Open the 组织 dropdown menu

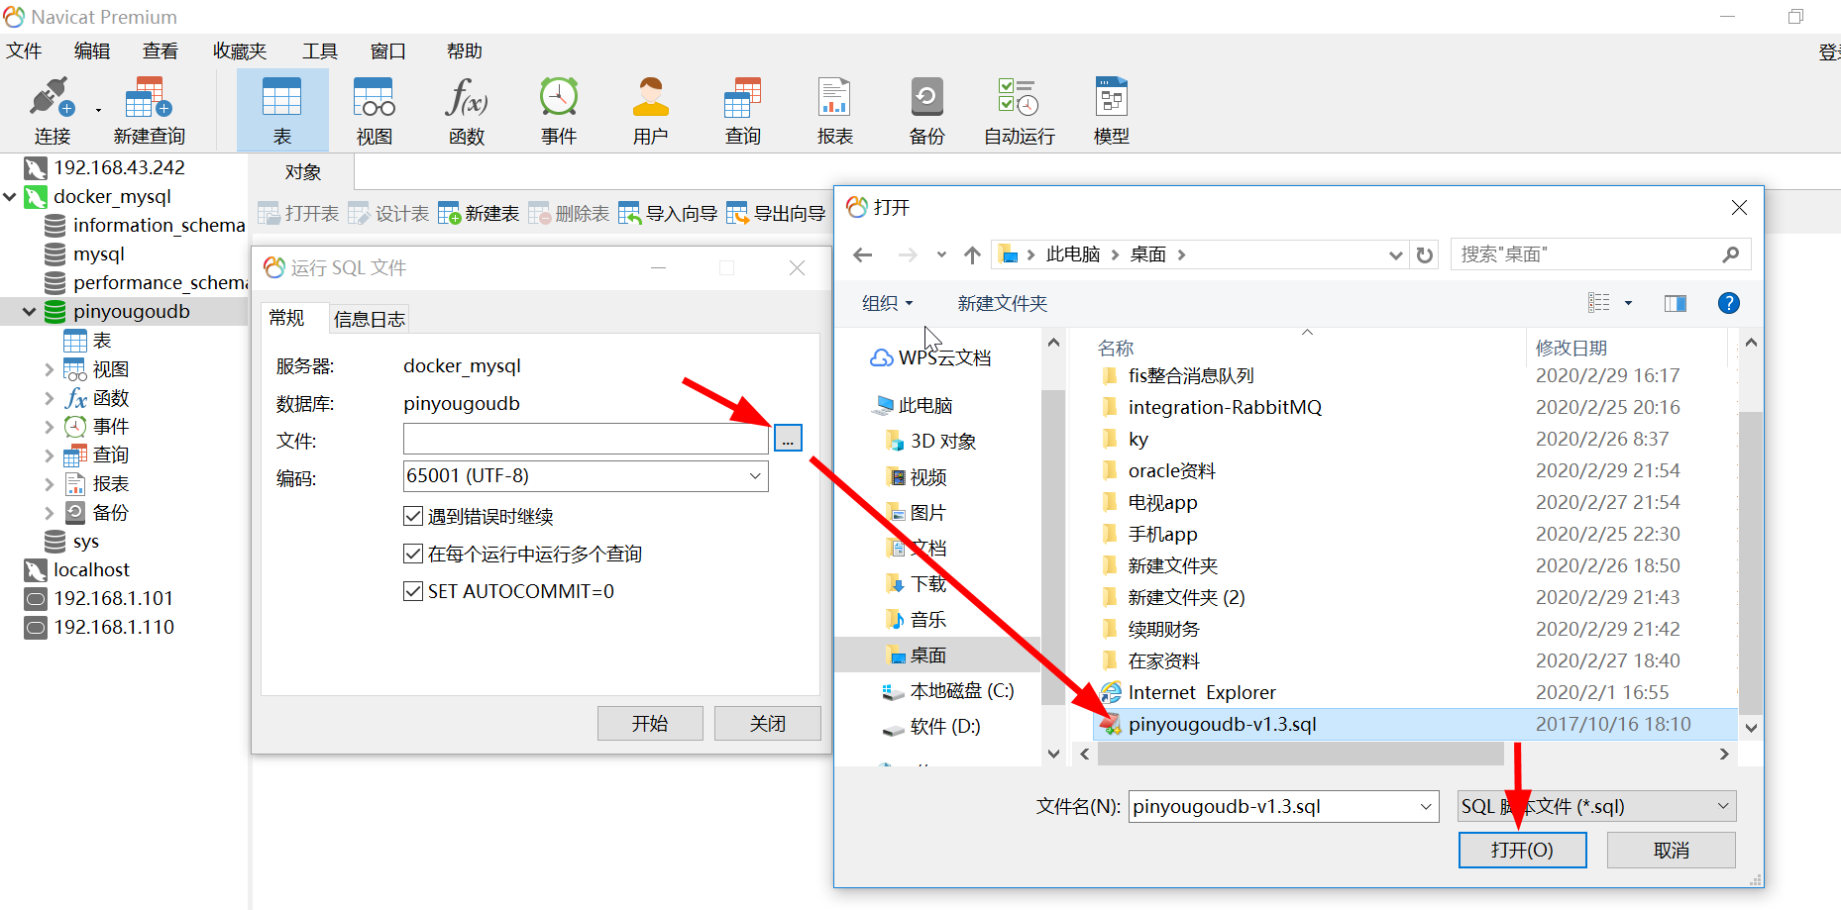click(887, 303)
